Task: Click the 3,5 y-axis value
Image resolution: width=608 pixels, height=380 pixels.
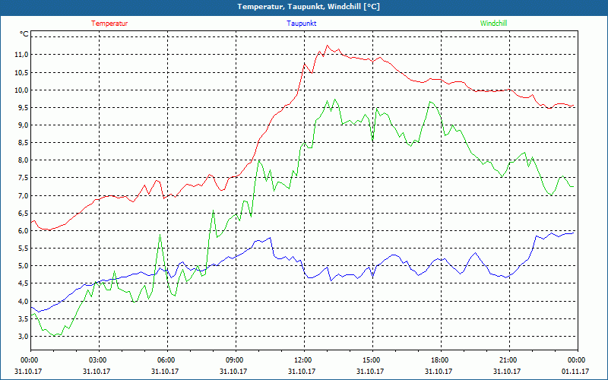Action: (23, 318)
